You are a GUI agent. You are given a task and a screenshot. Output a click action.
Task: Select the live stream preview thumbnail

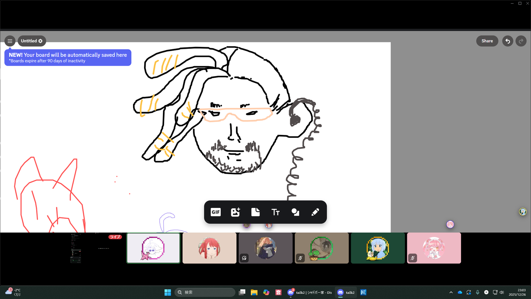pos(96,248)
